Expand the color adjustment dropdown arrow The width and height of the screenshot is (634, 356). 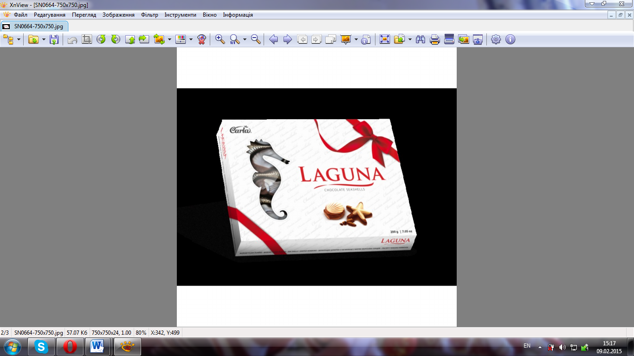191,39
